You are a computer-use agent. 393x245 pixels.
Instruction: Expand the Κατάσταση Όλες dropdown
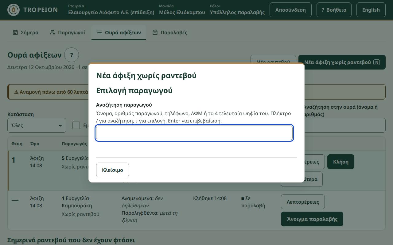tap(37, 125)
